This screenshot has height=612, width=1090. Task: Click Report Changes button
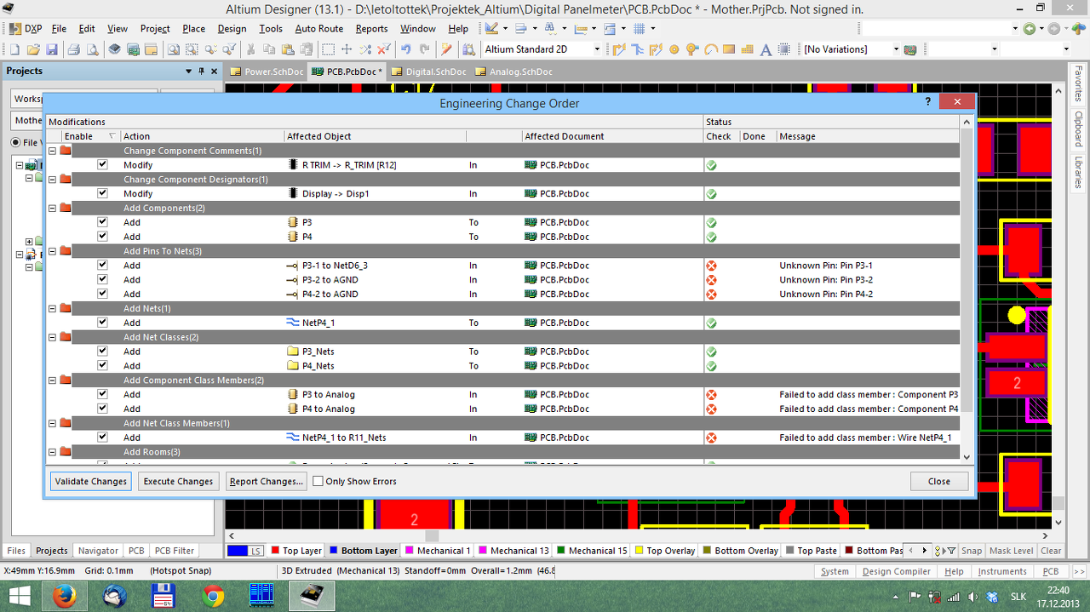(x=267, y=481)
